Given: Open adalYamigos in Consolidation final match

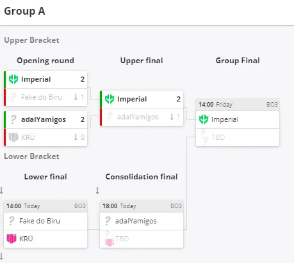Looking at the screenshot, I should (142, 221).
